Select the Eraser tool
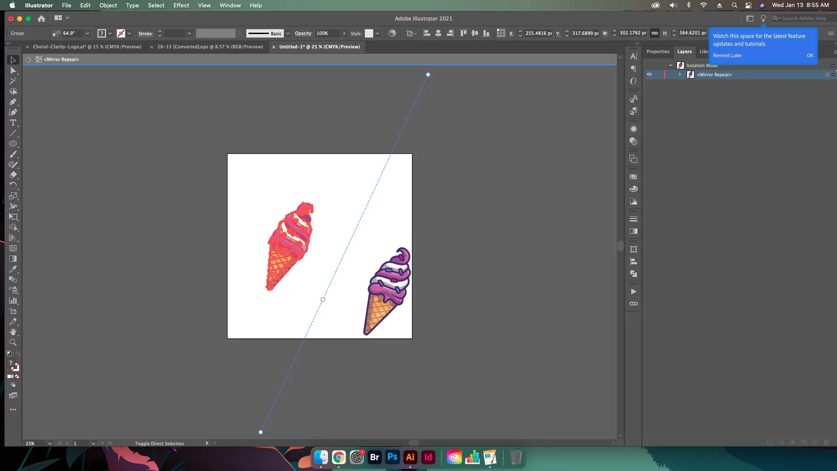This screenshot has width=837, height=471. pos(13,175)
